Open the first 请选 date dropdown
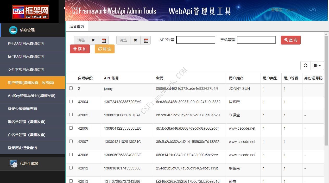The image size is (329, 183). [81, 40]
